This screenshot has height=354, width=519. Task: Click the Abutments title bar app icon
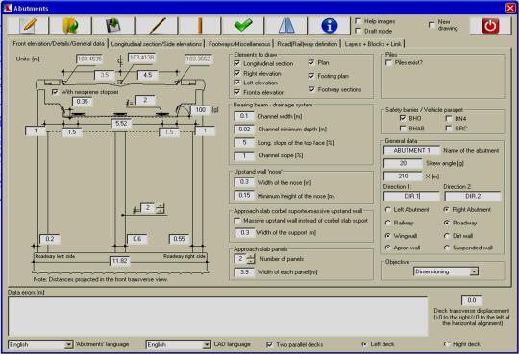8,8
